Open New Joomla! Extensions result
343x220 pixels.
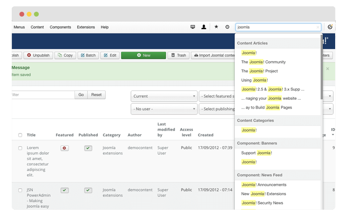point(264,194)
